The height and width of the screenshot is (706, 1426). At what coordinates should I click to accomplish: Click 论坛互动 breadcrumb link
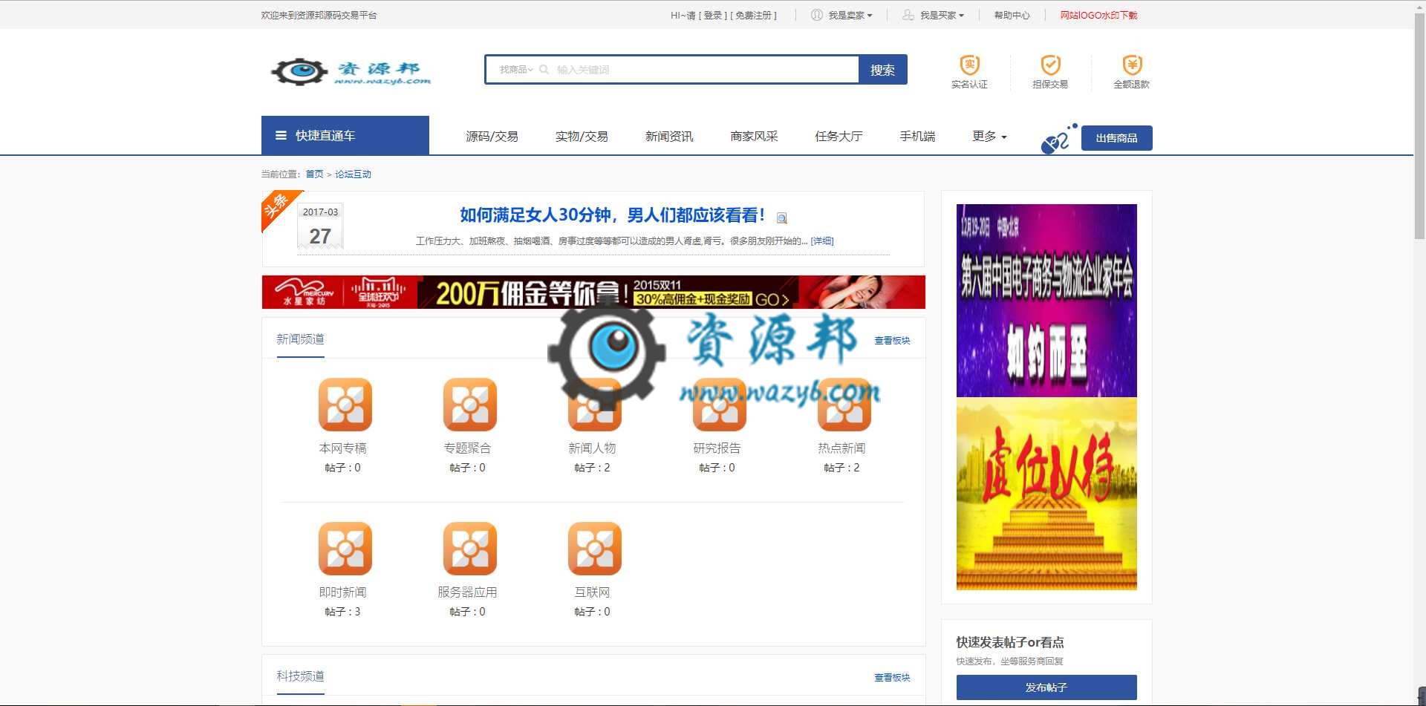coord(353,174)
